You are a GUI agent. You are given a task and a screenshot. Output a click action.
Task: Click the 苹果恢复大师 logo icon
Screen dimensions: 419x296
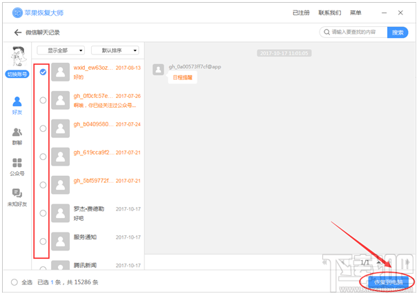[17, 12]
